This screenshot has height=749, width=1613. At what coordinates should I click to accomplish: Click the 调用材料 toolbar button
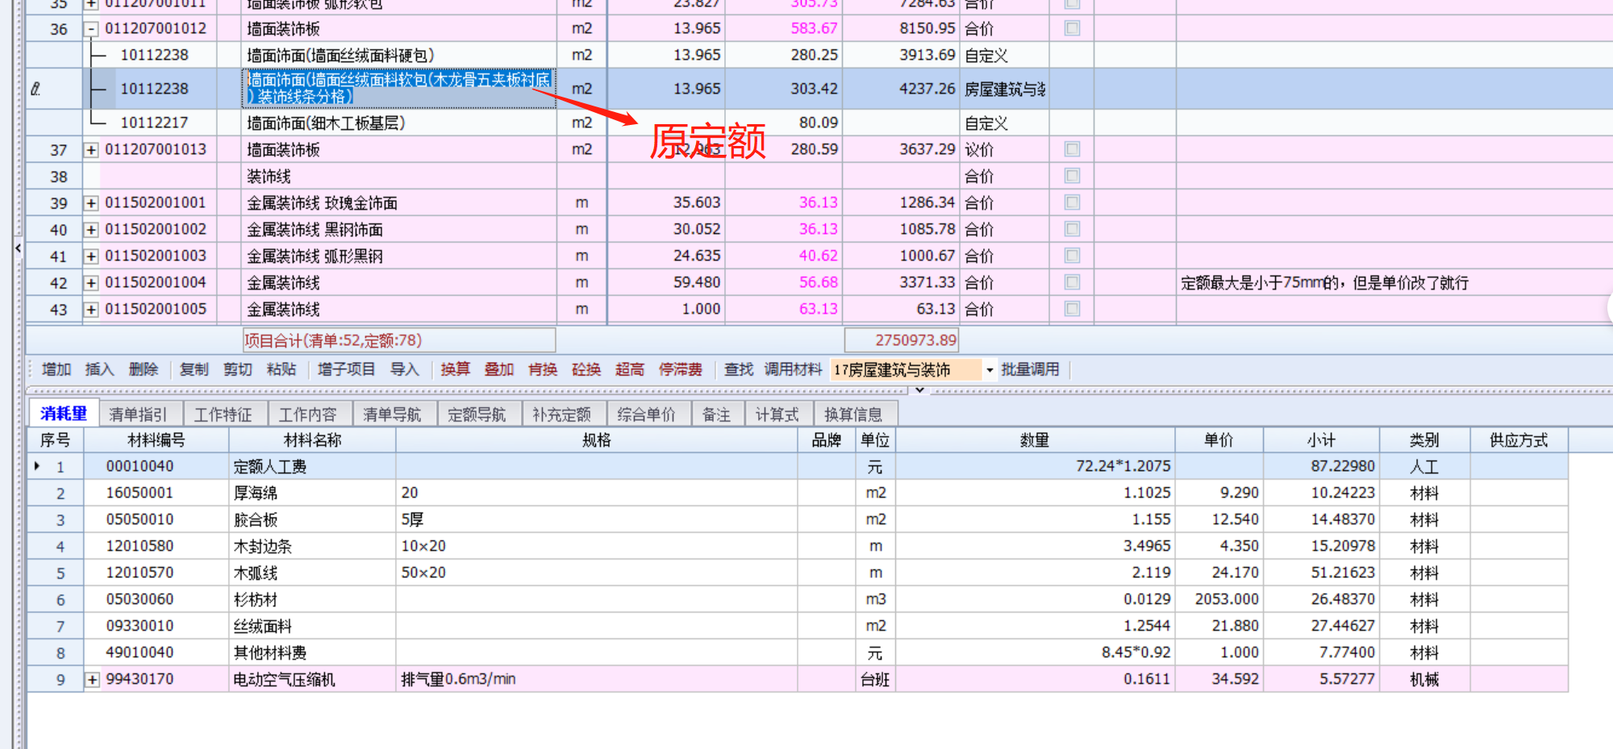(x=794, y=369)
